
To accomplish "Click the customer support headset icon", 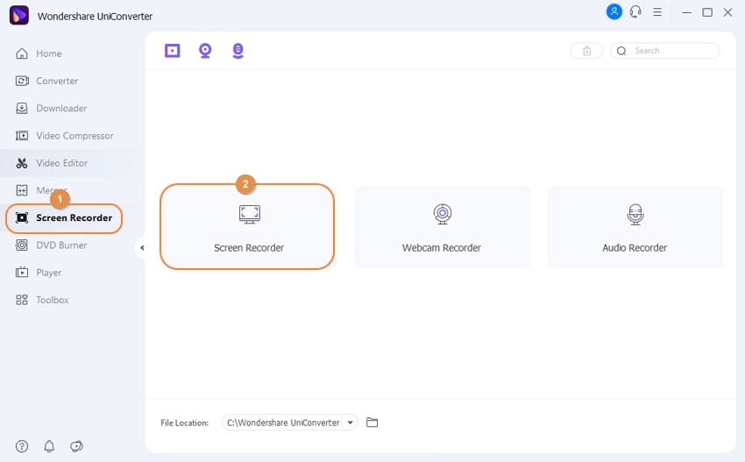I will click(635, 12).
